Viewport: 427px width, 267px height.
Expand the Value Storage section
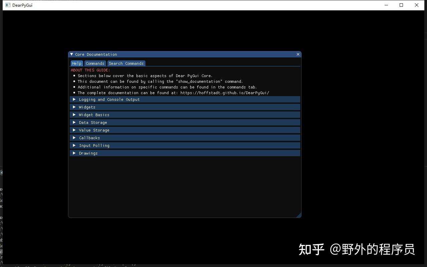[94, 130]
